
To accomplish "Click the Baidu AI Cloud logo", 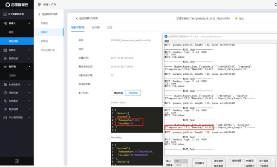I will (x=17, y=5).
